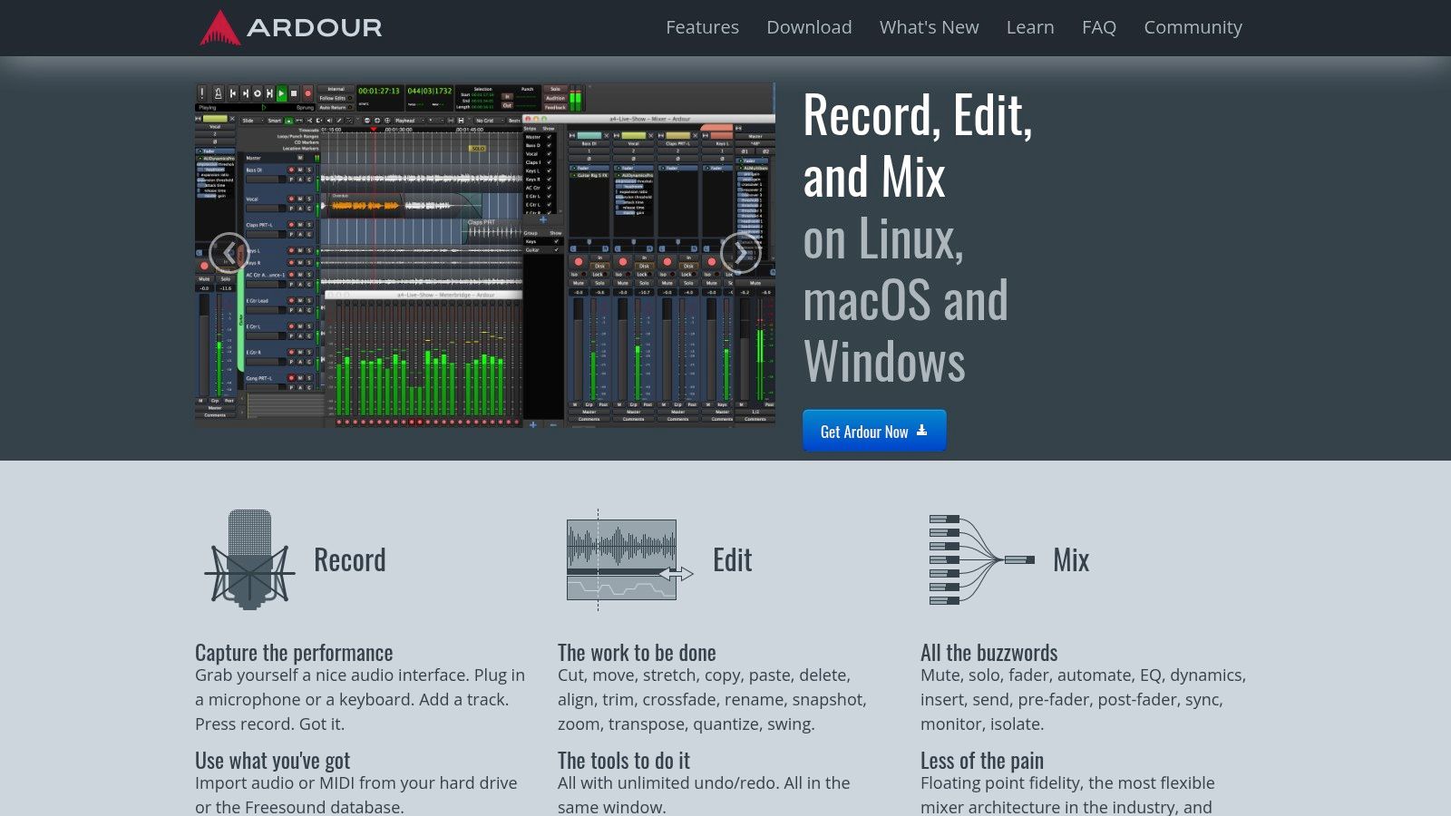Screen dimensions: 1451x816
Task: Click the Record section heading
Action: tap(349, 559)
